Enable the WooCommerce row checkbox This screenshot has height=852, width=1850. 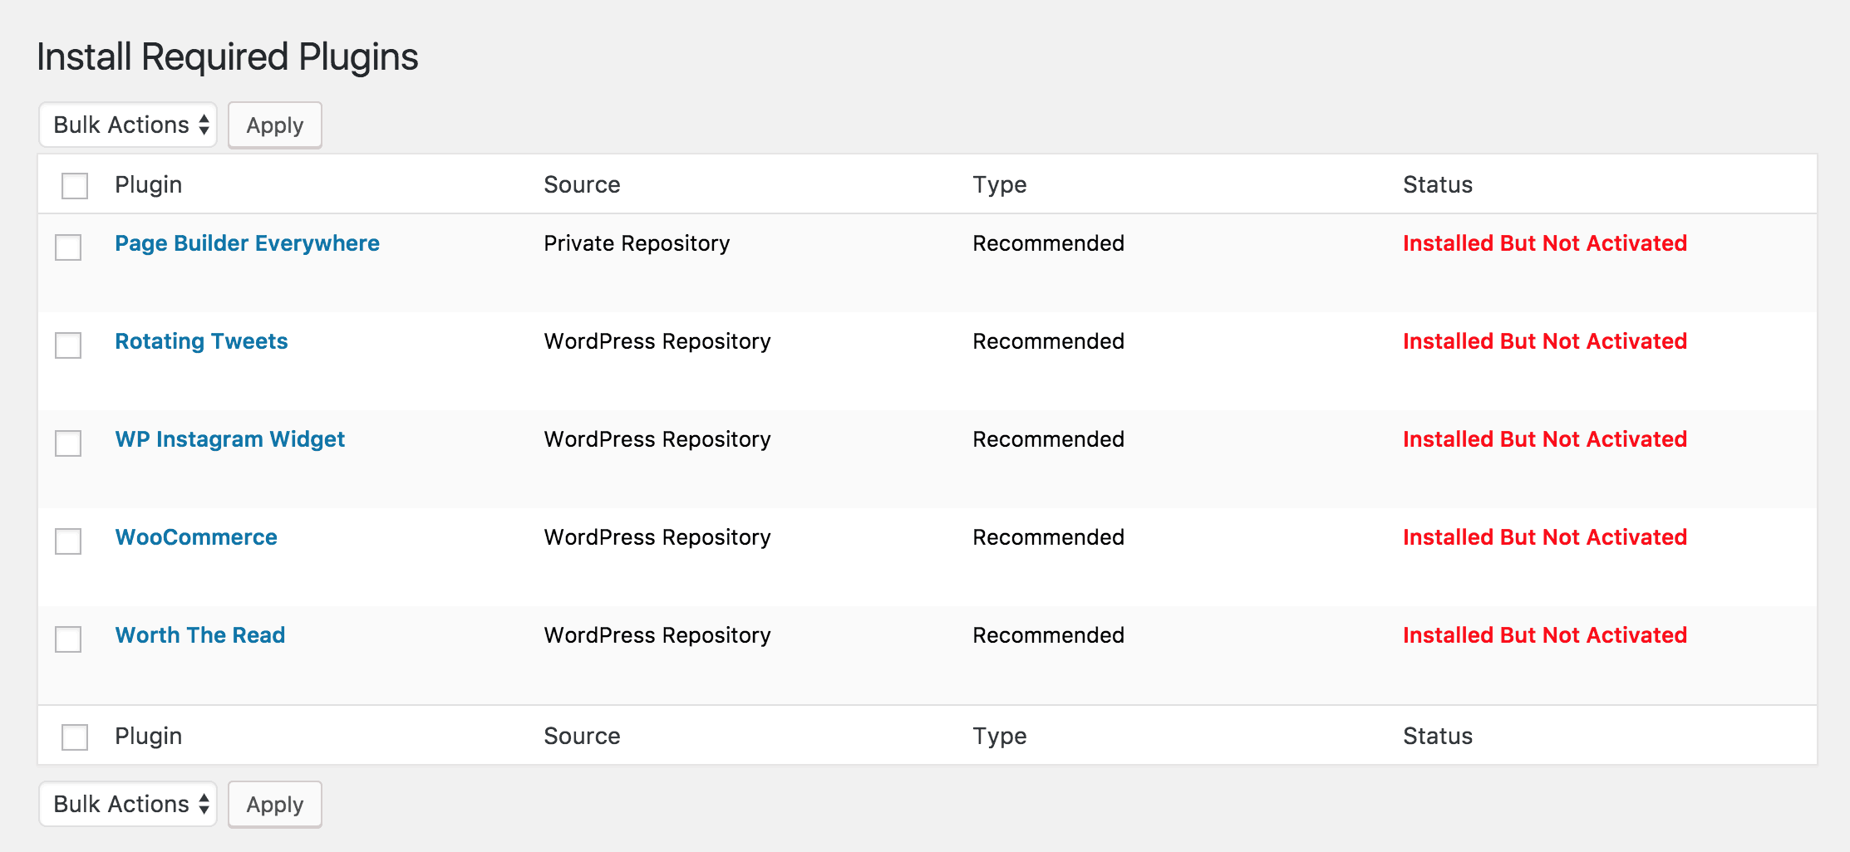[x=68, y=541]
